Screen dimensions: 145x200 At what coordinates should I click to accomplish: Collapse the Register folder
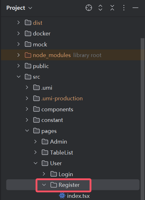[x=44, y=185]
